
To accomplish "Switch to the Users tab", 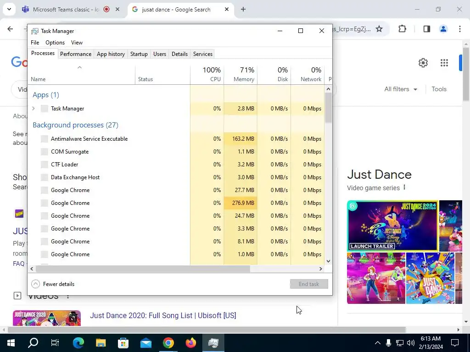I will tap(159, 54).
